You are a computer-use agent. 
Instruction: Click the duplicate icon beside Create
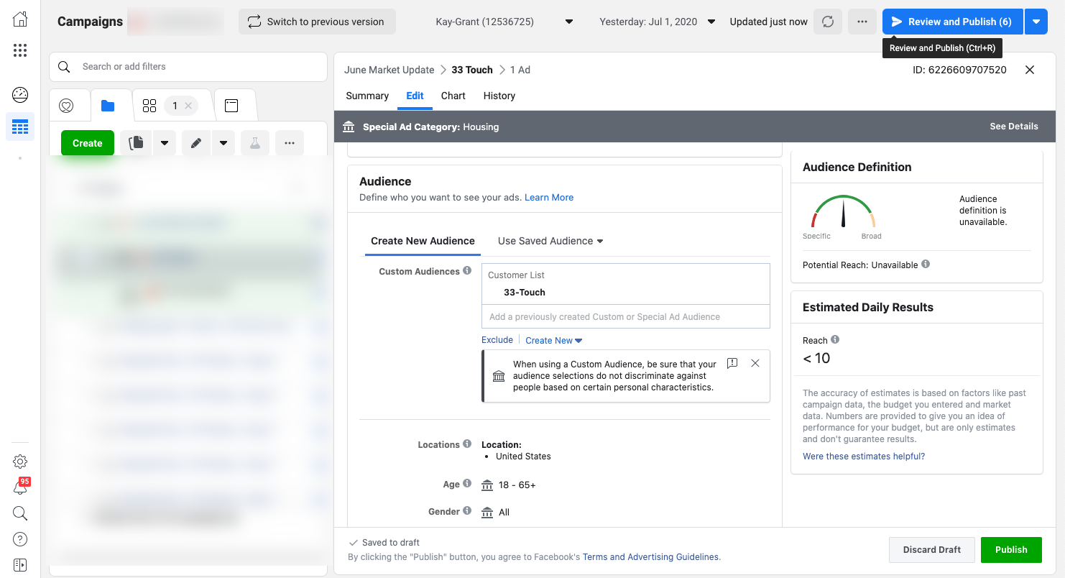(x=136, y=143)
